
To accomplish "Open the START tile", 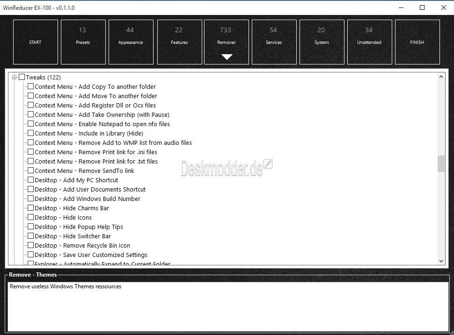I will coord(35,42).
